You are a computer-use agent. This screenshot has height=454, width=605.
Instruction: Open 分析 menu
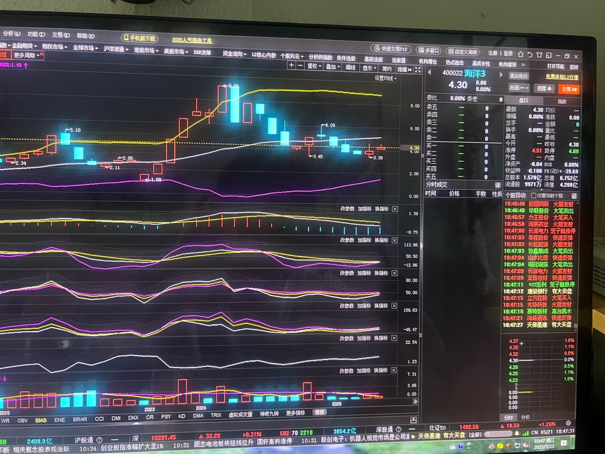12,34
